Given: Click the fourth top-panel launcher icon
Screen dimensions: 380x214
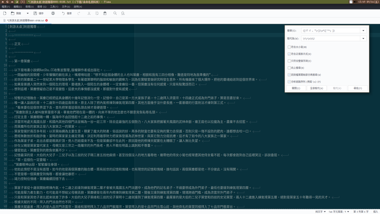Looking at the screenshot, I should (x=17, y=2).
